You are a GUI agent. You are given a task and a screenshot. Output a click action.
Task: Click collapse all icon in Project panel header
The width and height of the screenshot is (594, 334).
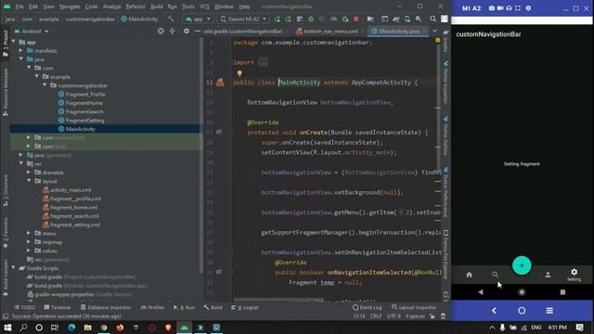coord(173,31)
